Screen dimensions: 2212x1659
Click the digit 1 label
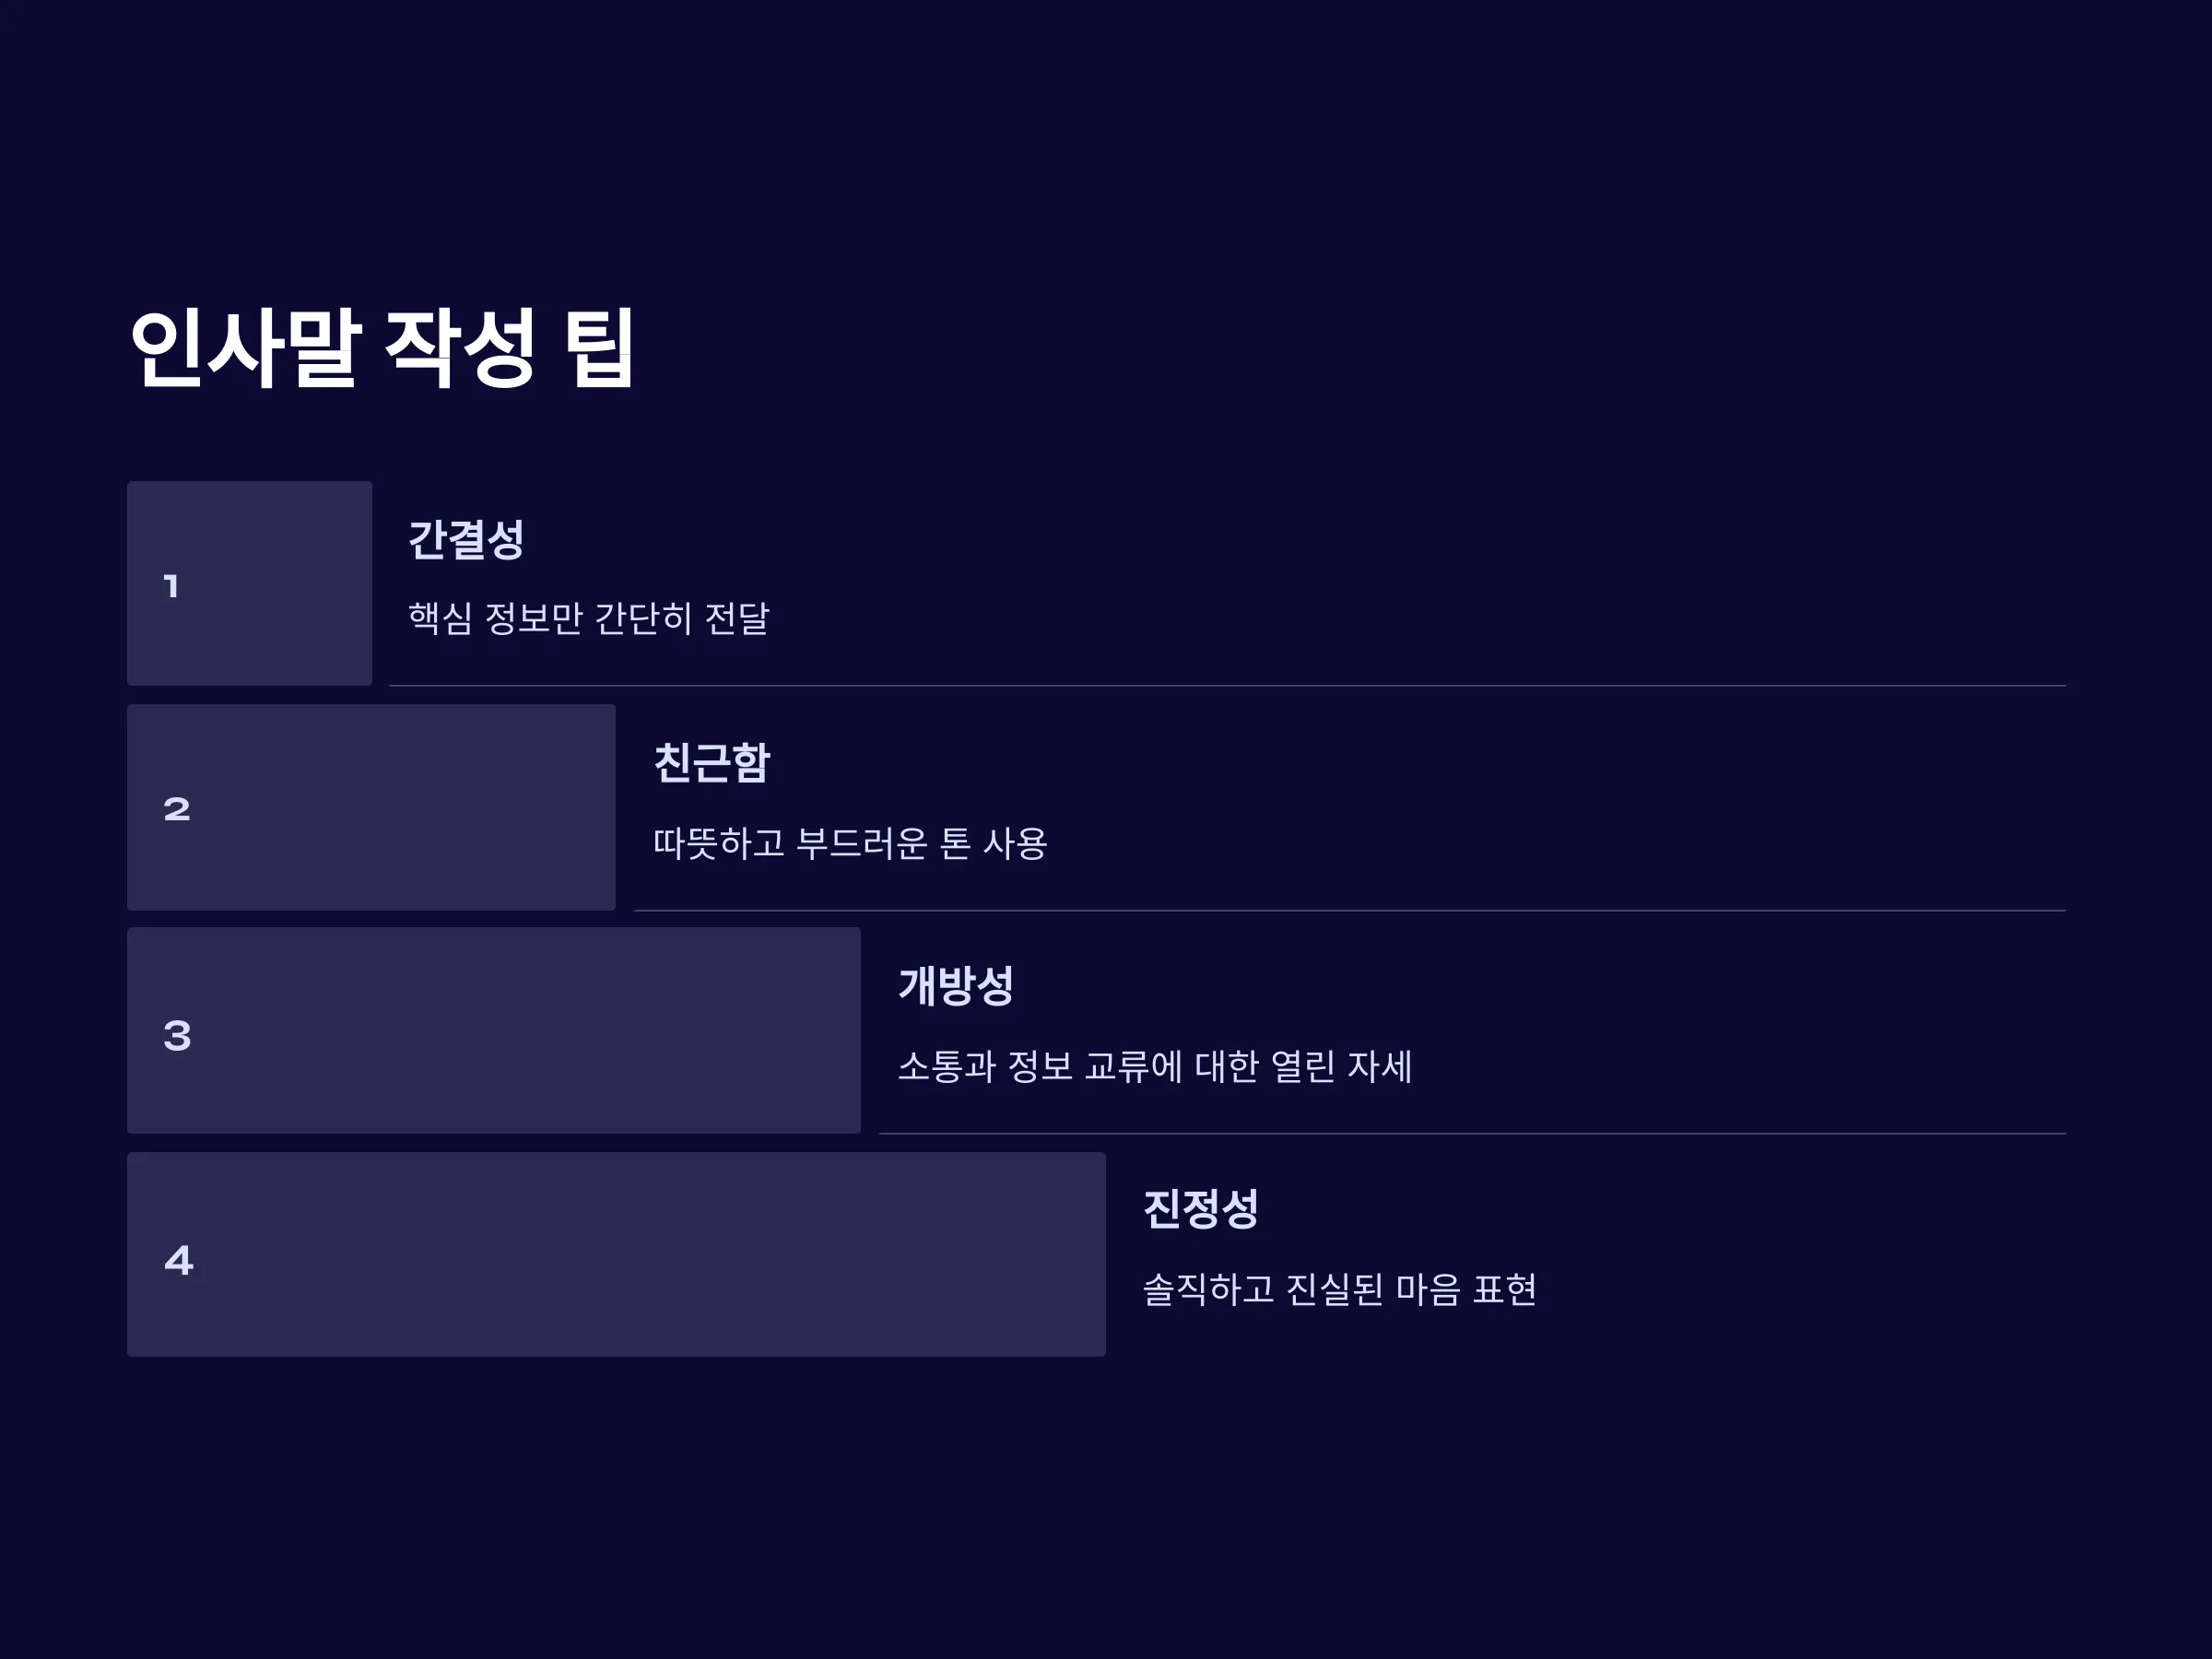point(171,586)
